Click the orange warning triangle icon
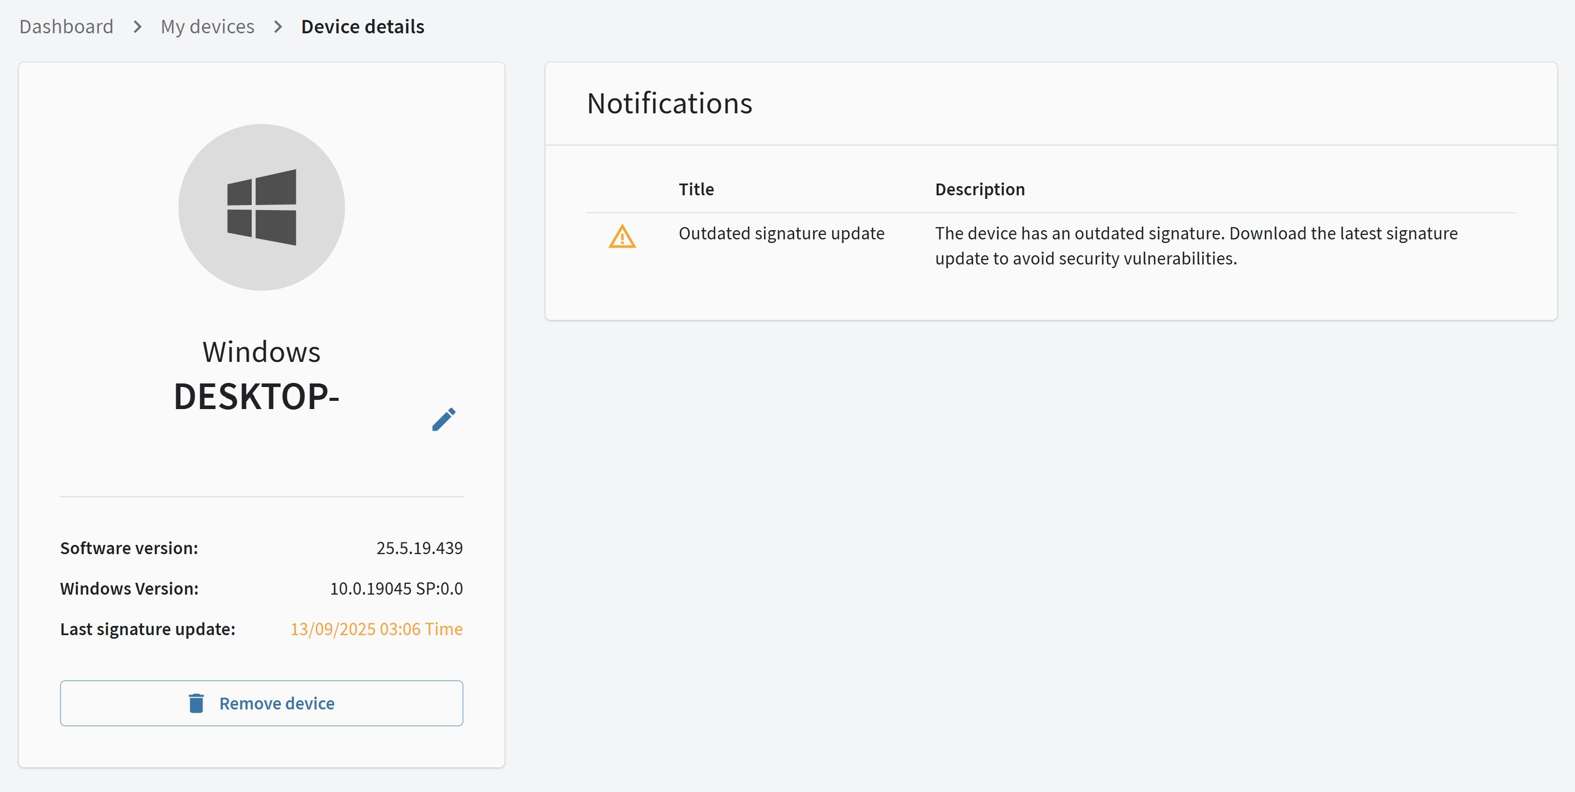The image size is (1575, 792). [x=622, y=236]
